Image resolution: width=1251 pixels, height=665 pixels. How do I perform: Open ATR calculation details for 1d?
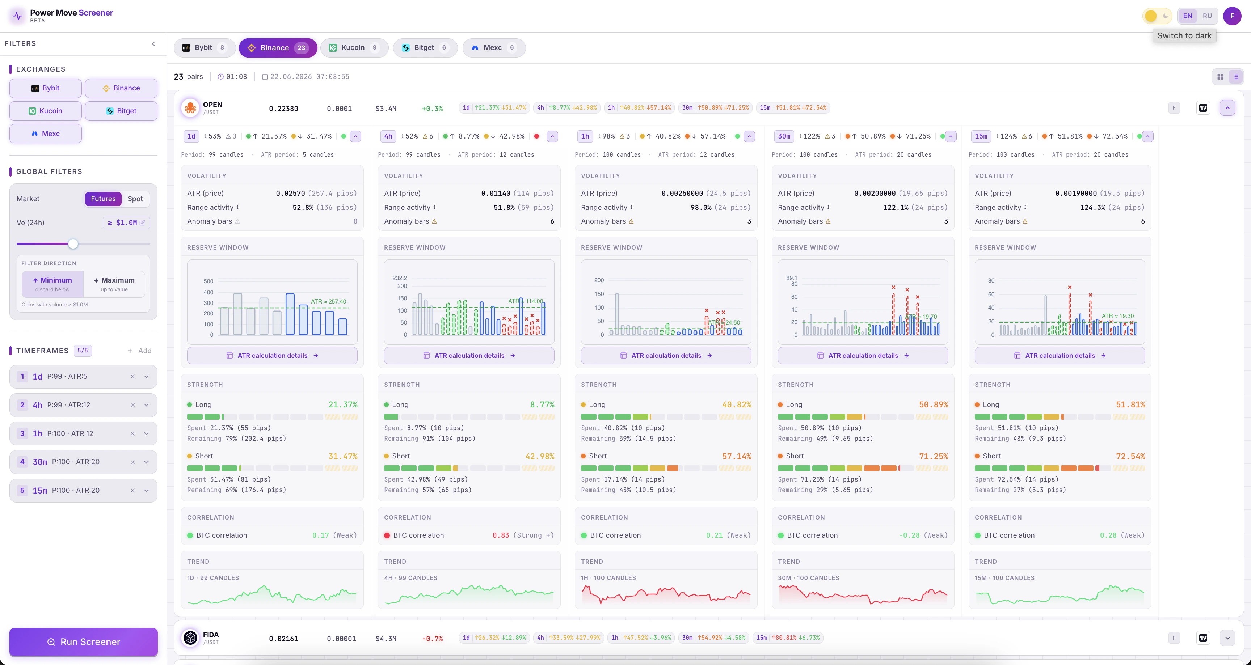[273, 356]
